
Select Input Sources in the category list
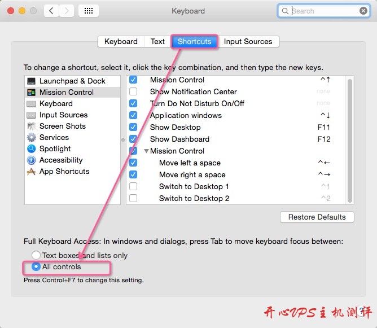pyautogui.click(x=63, y=115)
